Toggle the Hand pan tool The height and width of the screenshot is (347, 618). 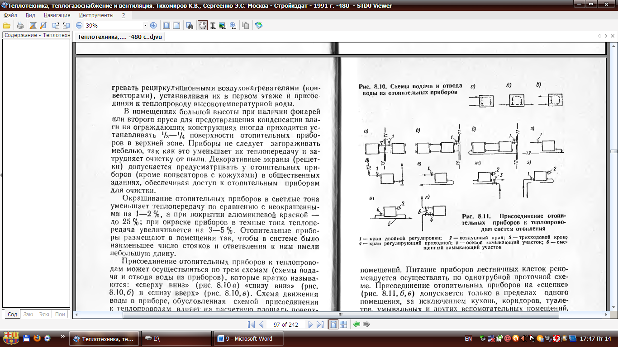point(202,26)
